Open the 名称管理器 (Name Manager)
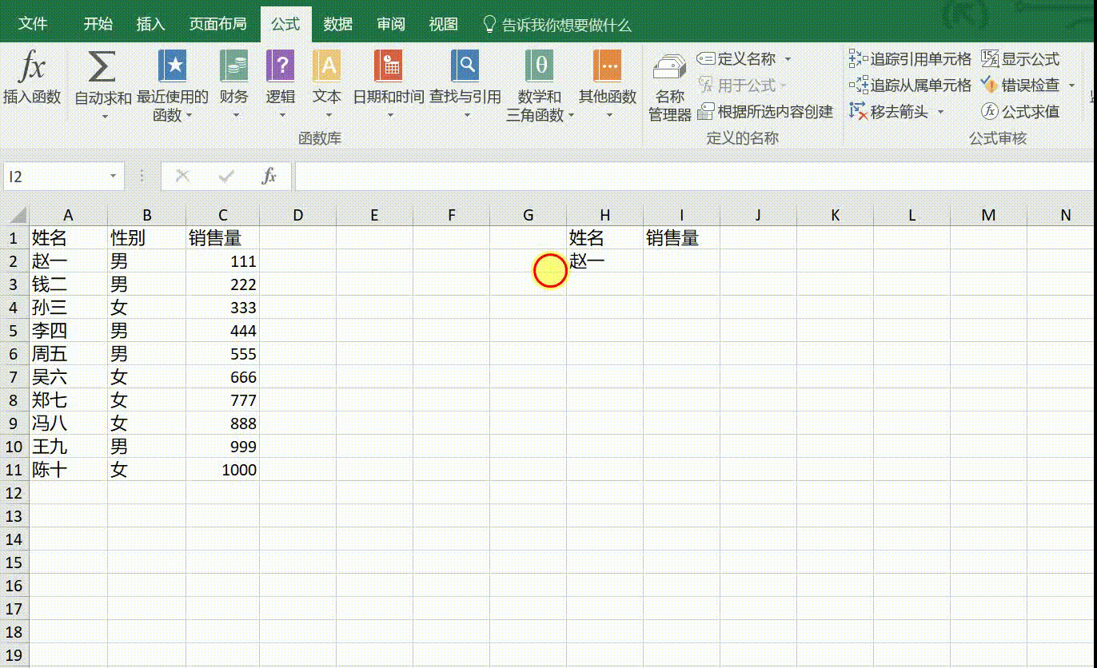Viewport: 1097px width, 668px height. [x=668, y=84]
